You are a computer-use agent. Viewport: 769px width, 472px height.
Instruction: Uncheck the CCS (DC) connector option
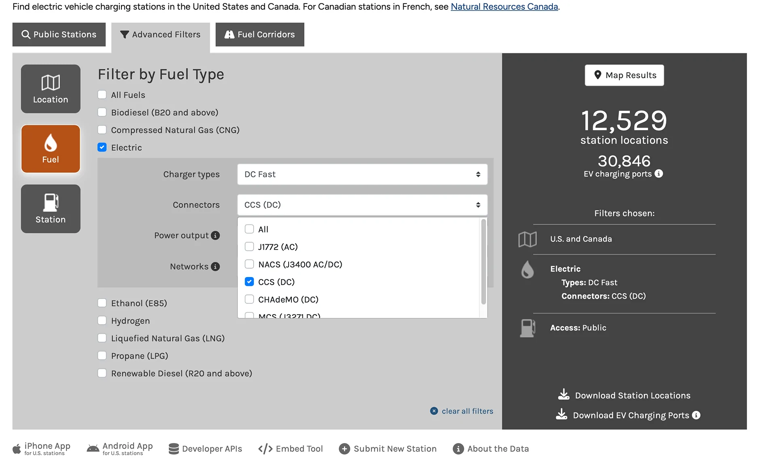(249, 282)
